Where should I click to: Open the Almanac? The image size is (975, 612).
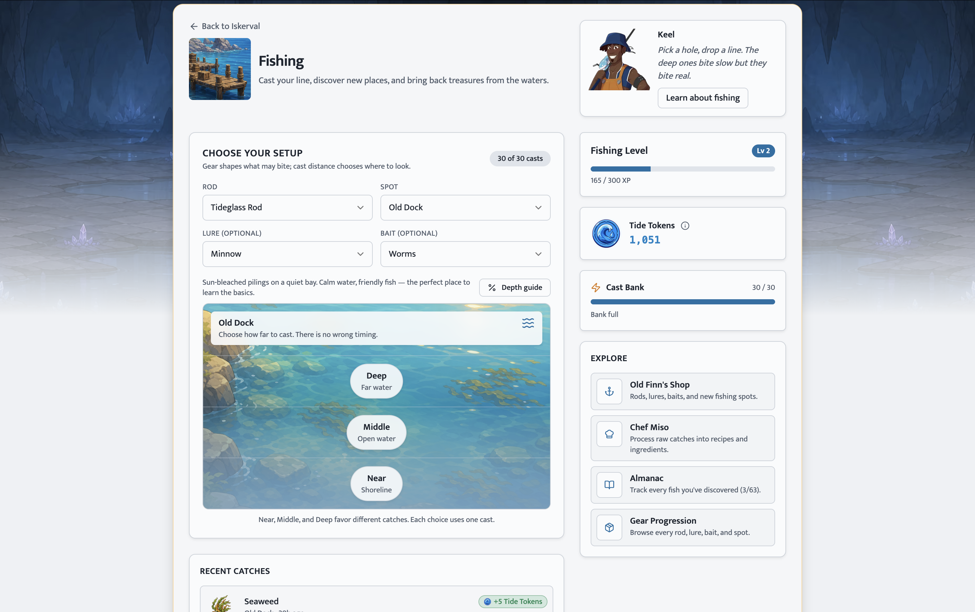tap(682, 485)
